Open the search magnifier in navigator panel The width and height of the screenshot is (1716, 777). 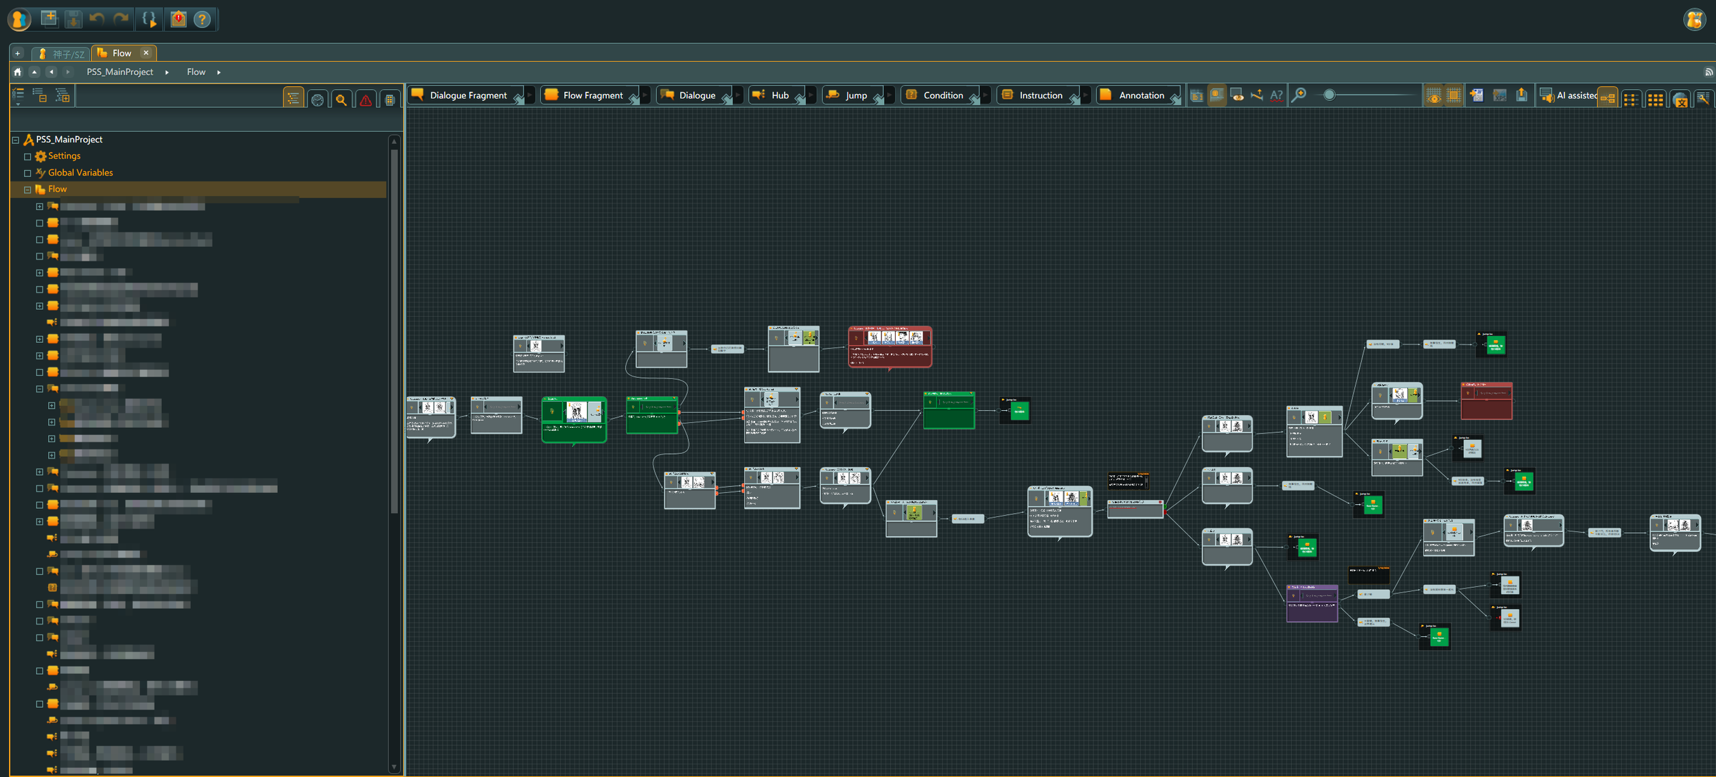(341, 100)
